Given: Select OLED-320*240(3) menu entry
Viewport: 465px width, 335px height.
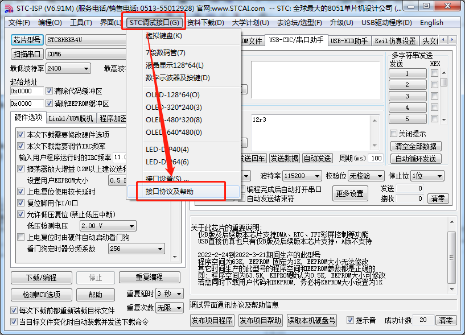Looking at the screenshot, I should coord(183,107).
